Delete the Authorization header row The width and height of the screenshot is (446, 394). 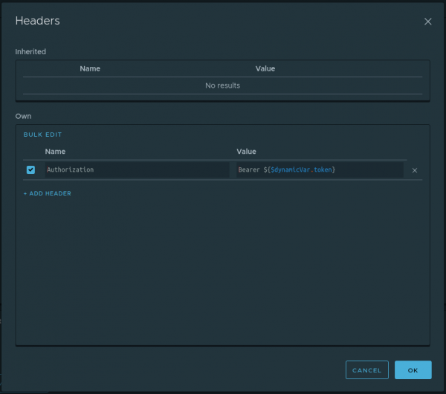415,170
